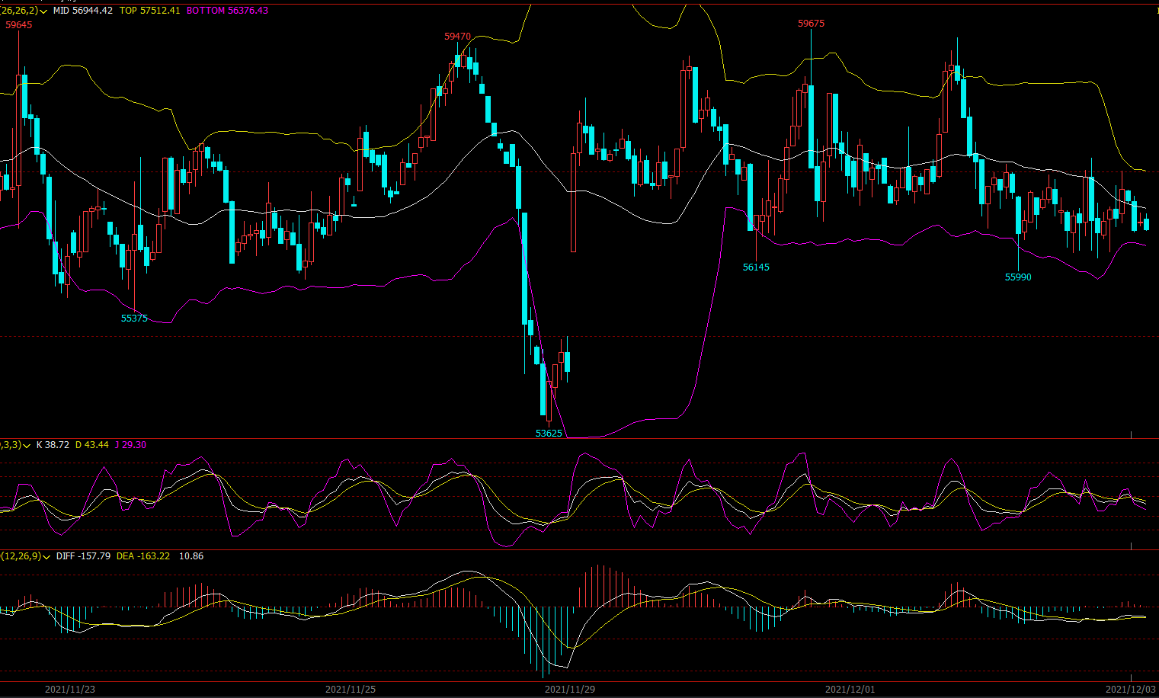
Task: Select the 2021/11/23 date on time axis
Action: click(70, 690)
